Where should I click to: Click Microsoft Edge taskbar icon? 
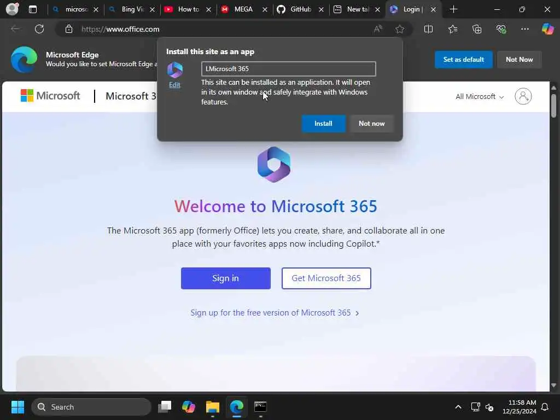pyautogui.click(x=236, y=407)
